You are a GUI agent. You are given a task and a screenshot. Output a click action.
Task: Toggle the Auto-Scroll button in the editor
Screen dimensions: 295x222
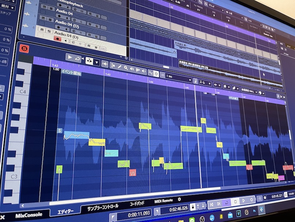pos(89,61)
